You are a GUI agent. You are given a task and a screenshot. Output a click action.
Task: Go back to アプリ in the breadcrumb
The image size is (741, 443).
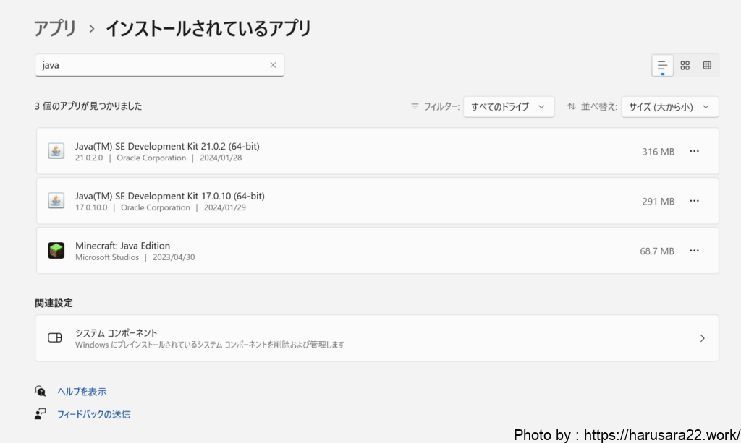coord(55,28)
